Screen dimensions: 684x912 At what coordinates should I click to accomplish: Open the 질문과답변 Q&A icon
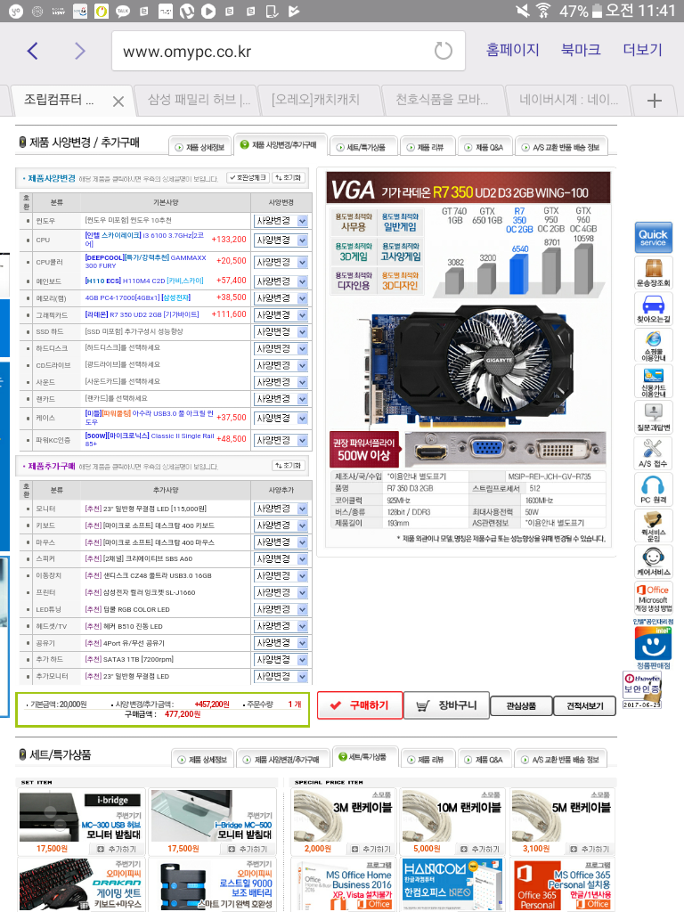pyautogui.click(x=653, y=417)
